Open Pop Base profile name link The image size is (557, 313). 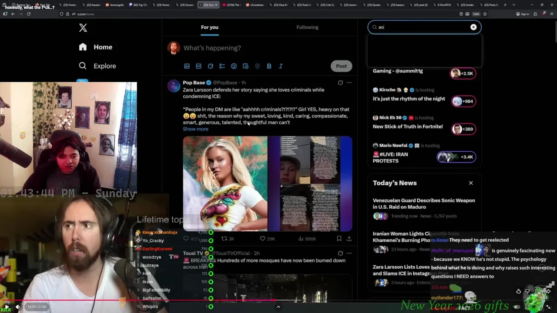pyautogui.click(x=194, y=83)
